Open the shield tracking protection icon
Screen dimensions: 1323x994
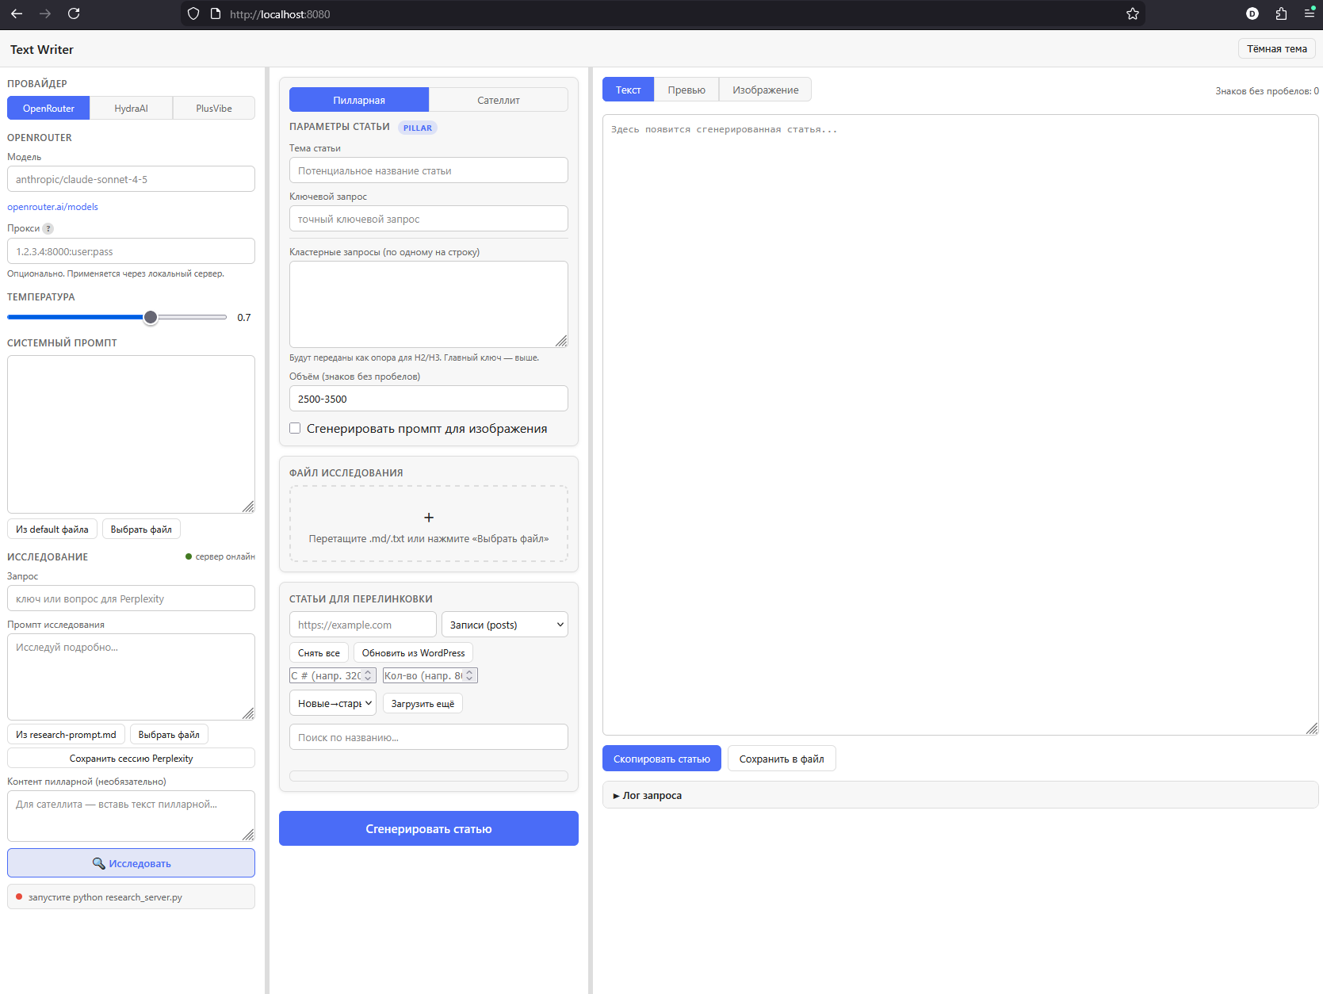[193, 13]
